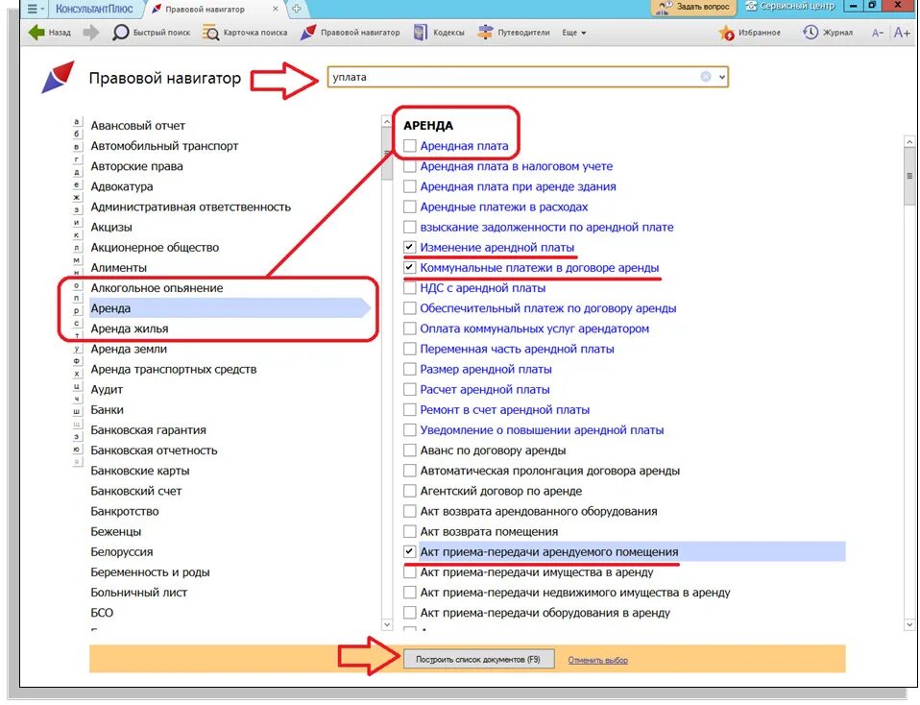
Task: Open Сервисный центр in title bar
Action: coord(789,7)
